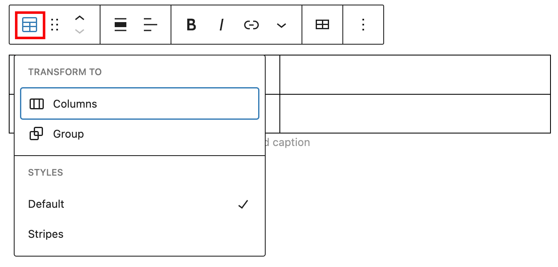Change text alignment with left align icon
This screenshot has height=267, width=558.
coord(150,25)
